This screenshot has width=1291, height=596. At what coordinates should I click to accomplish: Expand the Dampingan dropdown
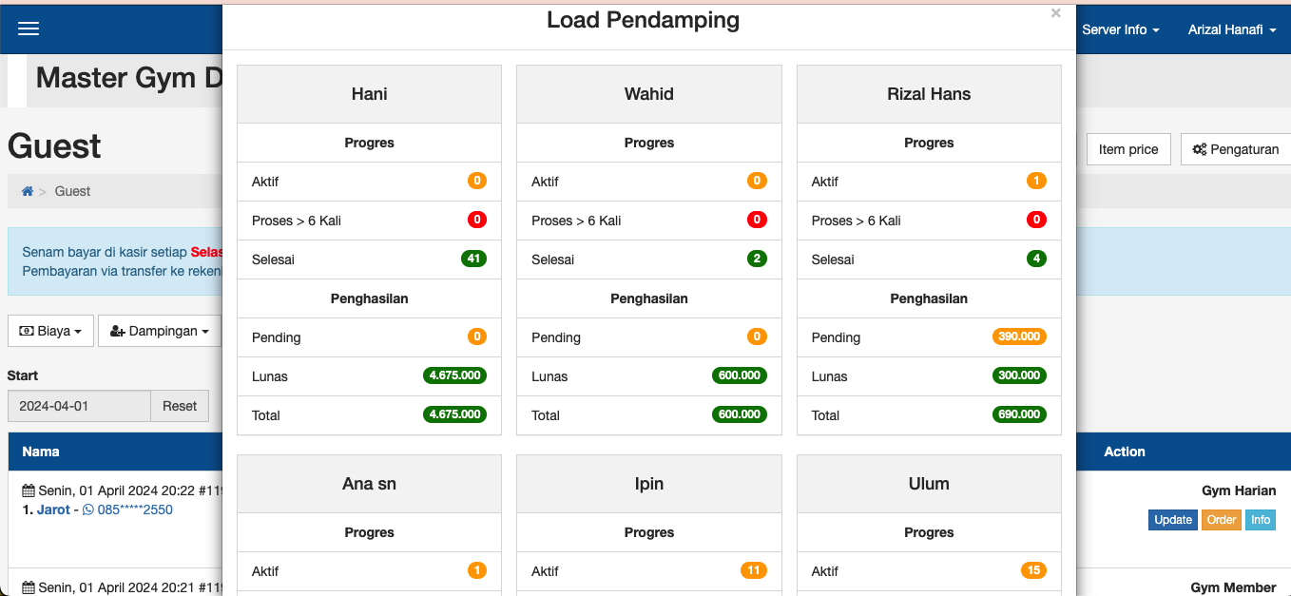(160, 331)
